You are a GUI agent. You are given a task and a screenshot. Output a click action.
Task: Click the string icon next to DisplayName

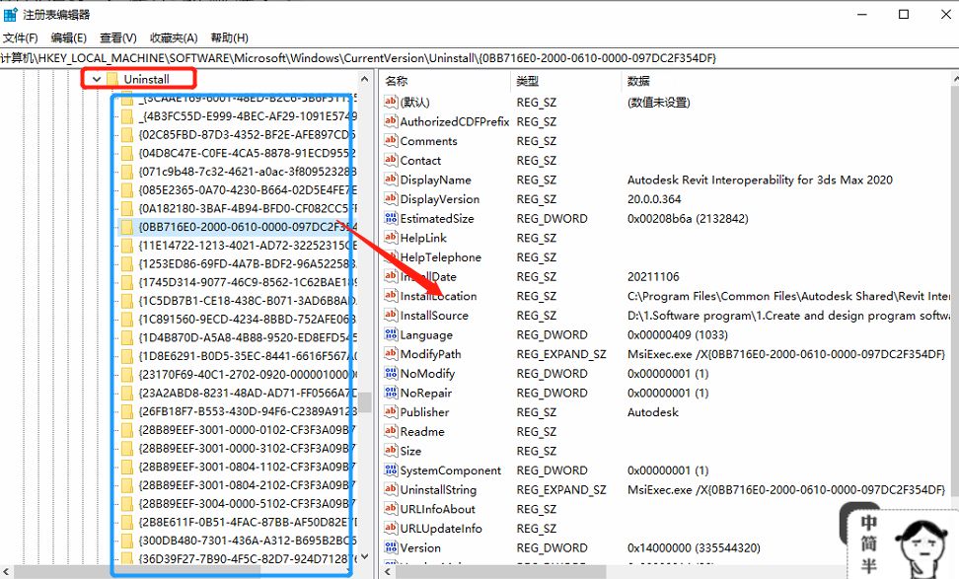pyautogui.click(x=391, y=181)
